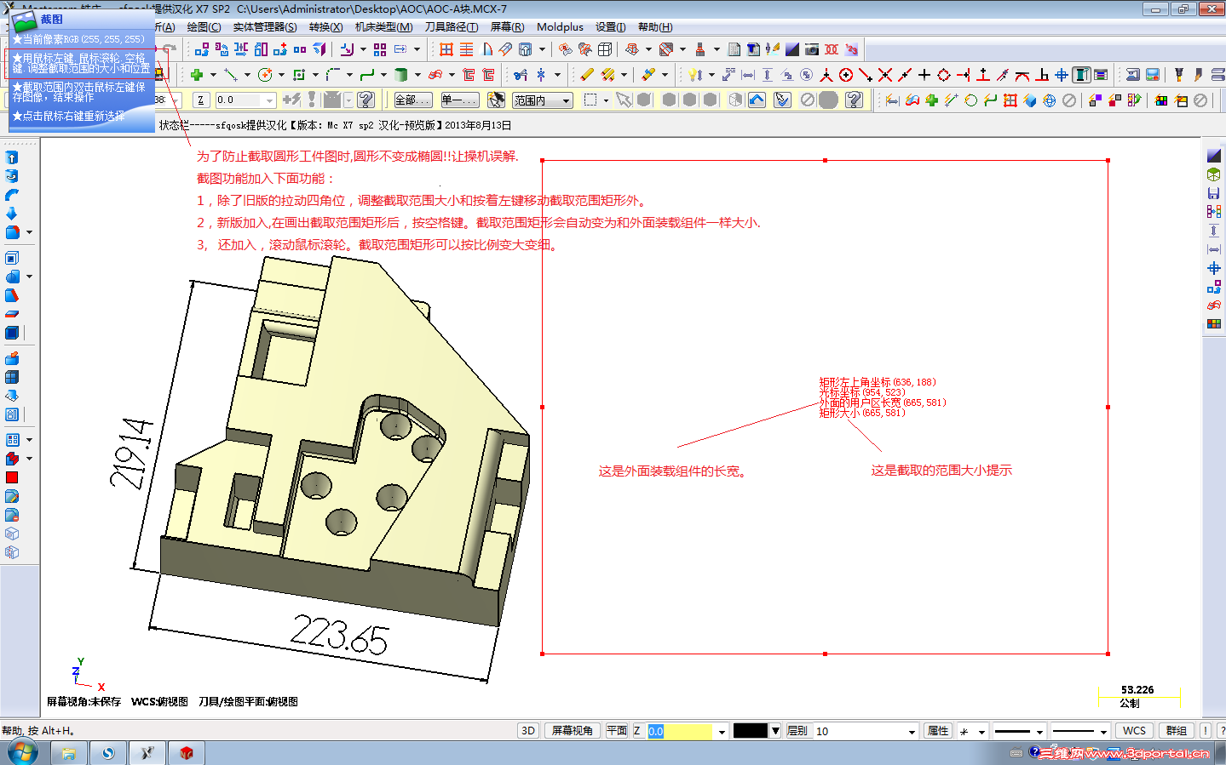
Task: Click the solid shell icon in the left toolbar
Action: pos(12,258)
